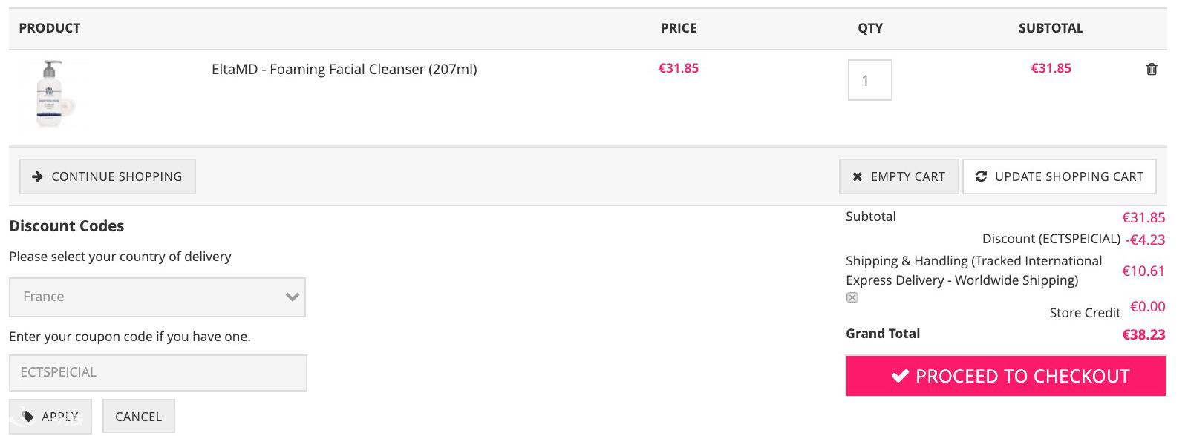Click the X icon on Empty Cart
The image size is (1188, 436).
point(858,176)
